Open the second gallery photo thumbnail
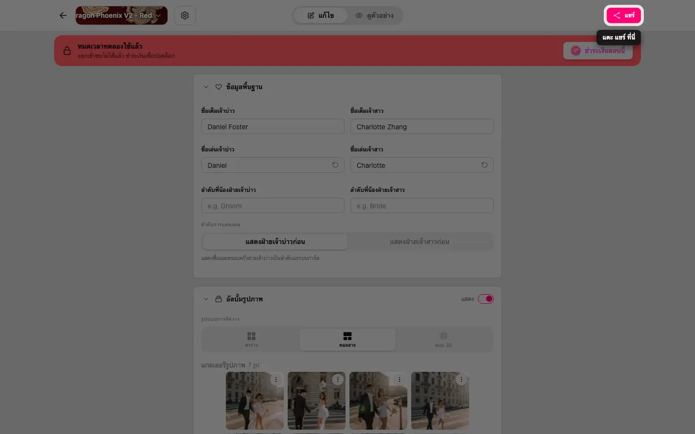Viewport: 695px width, 434px height. (317, 401)
